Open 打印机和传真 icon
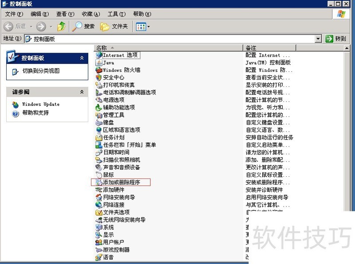 tap(99, 85)
